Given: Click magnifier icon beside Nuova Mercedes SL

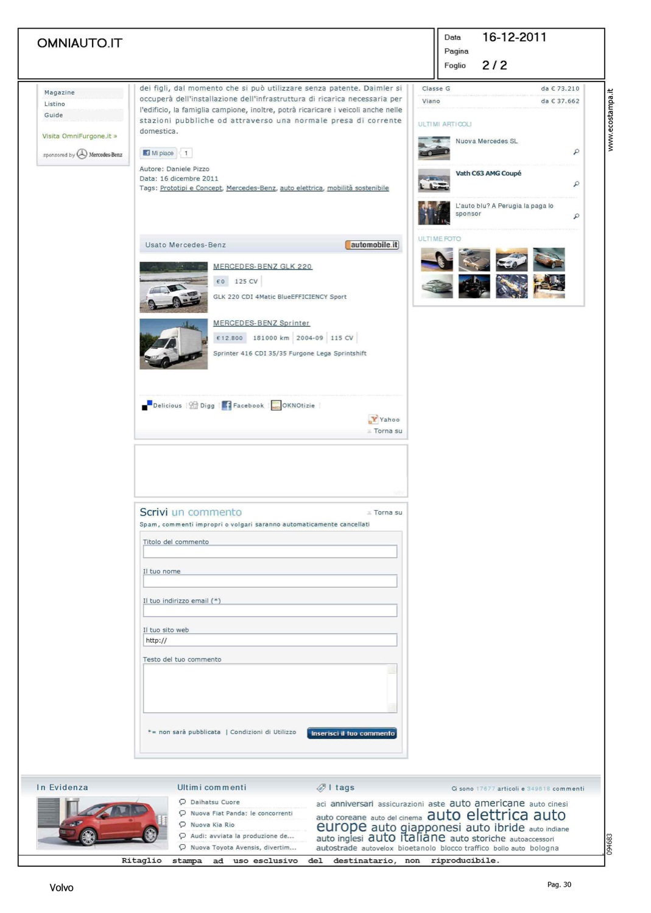Looking at the screenshot, I should point(576,152).
